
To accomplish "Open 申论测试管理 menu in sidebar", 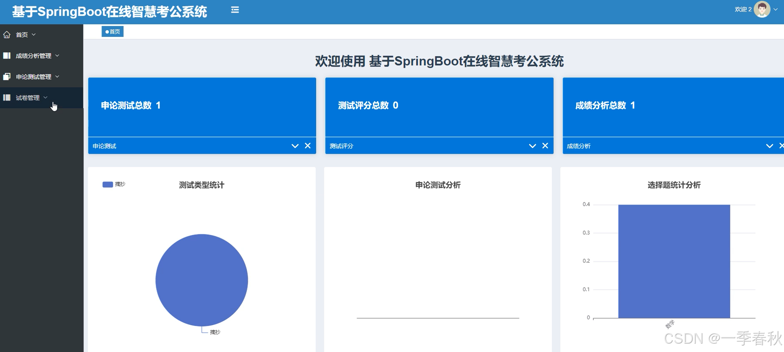I will point(42,77).
